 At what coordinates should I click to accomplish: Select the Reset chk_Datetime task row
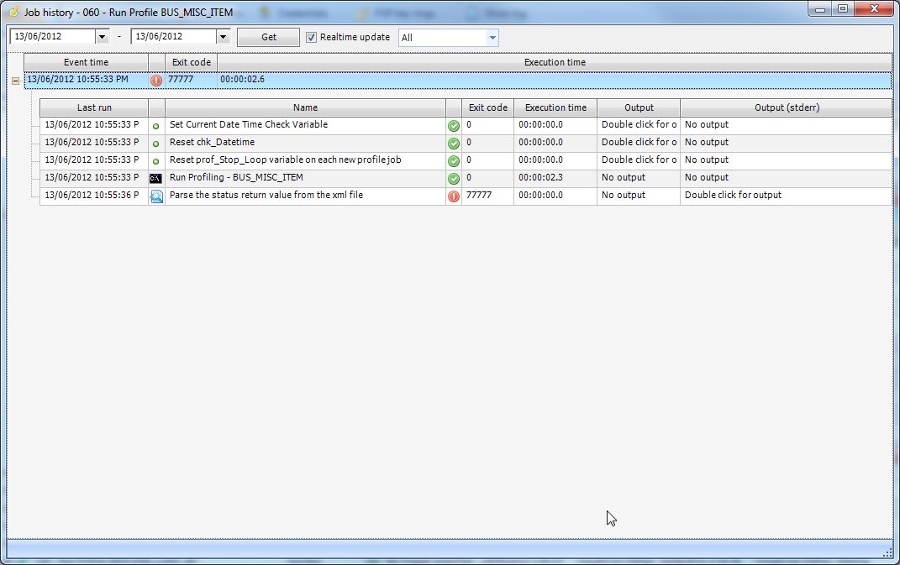[303, 143]
